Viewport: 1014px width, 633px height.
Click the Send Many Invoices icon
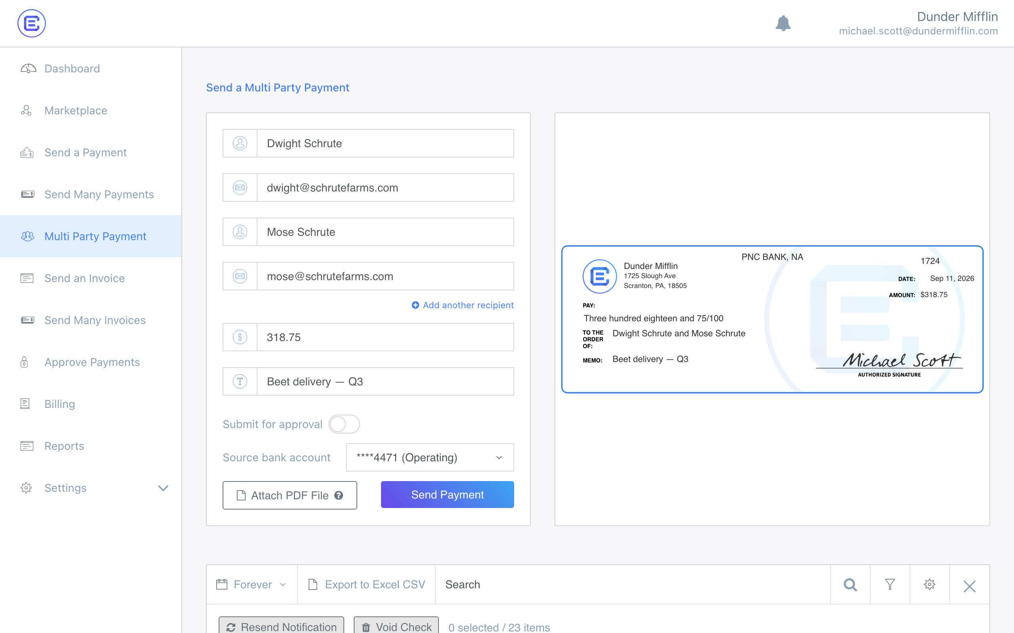[x=28, y=320]
